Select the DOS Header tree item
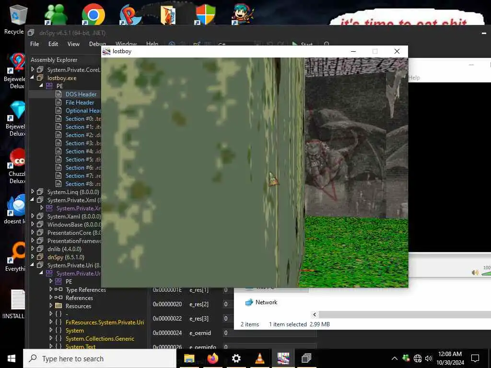The width and height of the screenshot is (491, 368). [x=81, y=94]
